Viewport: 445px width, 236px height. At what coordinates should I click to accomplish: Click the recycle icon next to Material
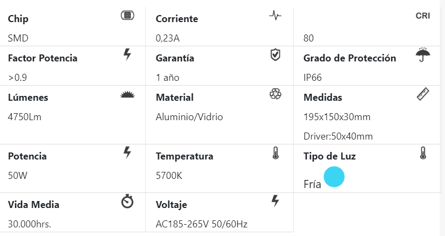pyautogui.click(x=275, y=94)
